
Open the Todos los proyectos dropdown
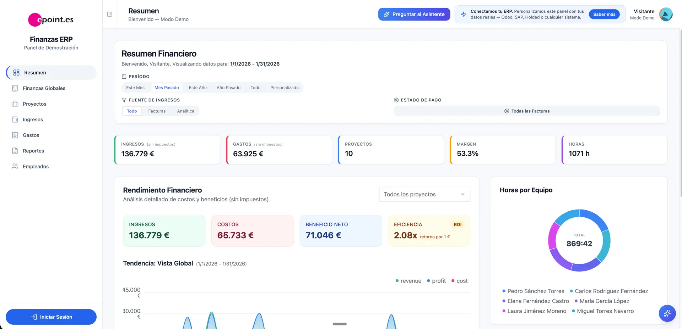tap(424, 194)
